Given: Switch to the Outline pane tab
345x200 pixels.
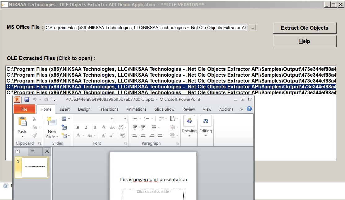Looking at the screenshot, I should coord(32,151).
